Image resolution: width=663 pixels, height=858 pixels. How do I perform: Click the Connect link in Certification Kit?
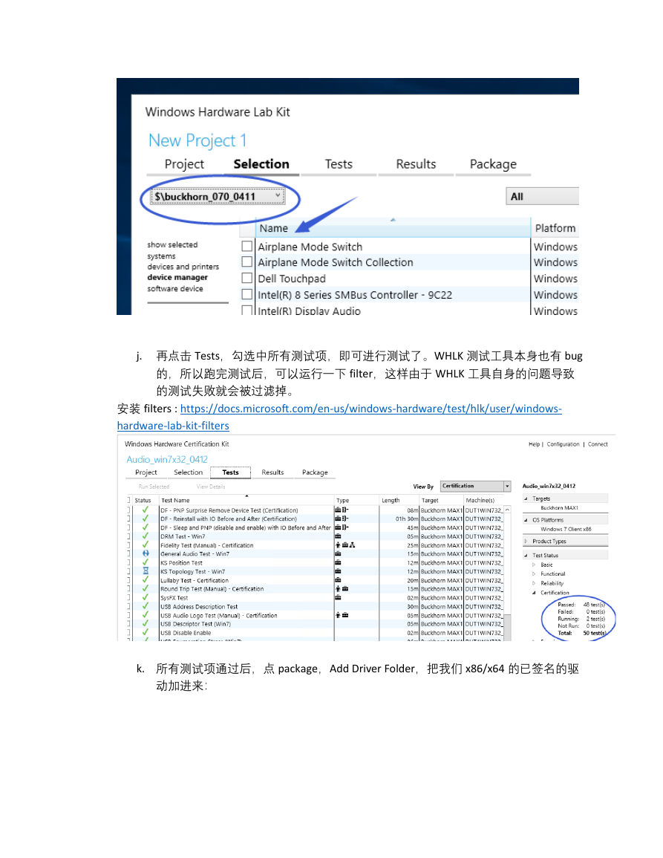(598, 444)
